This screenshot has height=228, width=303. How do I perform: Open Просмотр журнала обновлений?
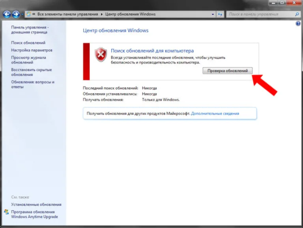click(x=28, y=60)
